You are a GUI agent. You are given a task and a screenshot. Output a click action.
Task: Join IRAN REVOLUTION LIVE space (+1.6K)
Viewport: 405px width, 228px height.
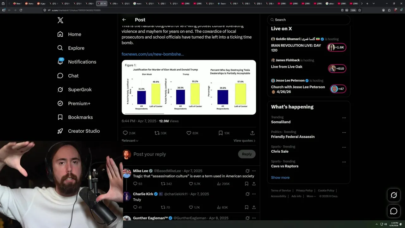(x=337, y=47)
